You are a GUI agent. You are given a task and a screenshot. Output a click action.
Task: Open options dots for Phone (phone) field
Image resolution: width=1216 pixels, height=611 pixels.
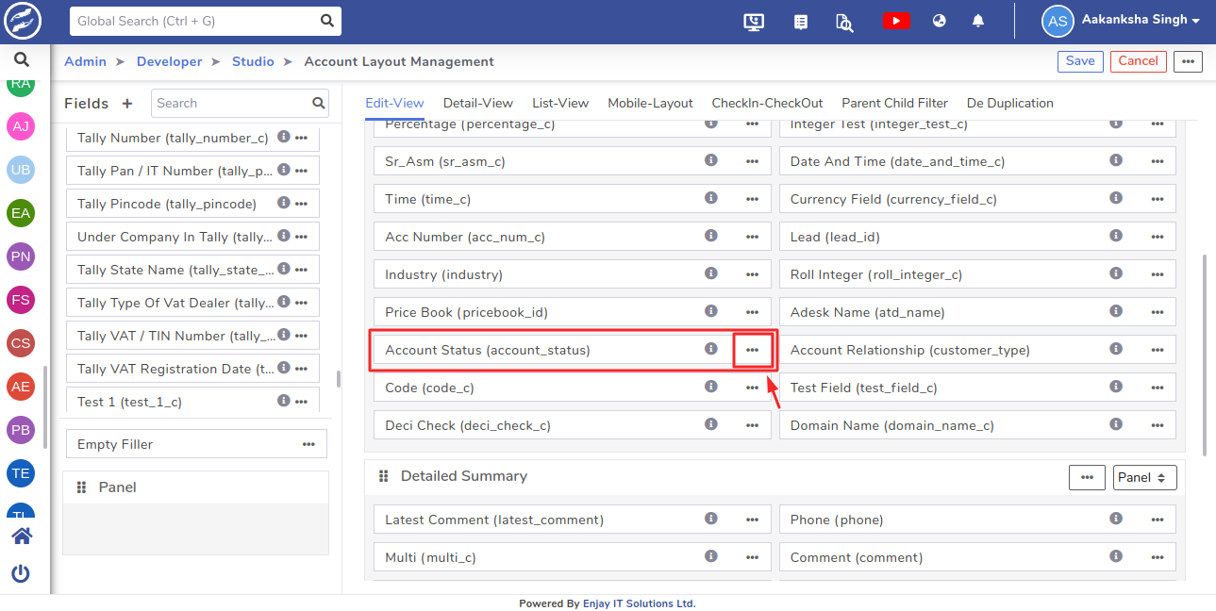pos(1158,520)
